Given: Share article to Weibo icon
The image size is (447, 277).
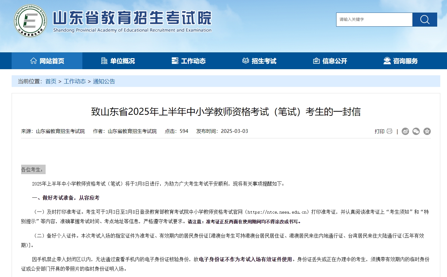Looking at the screenshot, I should [405, 131].
